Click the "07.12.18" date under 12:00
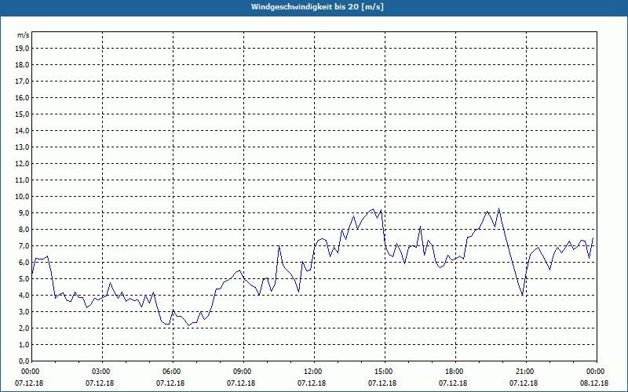Viewport: 628px width, 392px height. click(312, 383)
